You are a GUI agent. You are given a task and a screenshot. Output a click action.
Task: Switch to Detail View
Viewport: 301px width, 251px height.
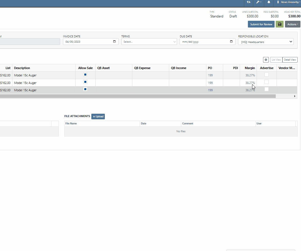(x=290, y=60)
